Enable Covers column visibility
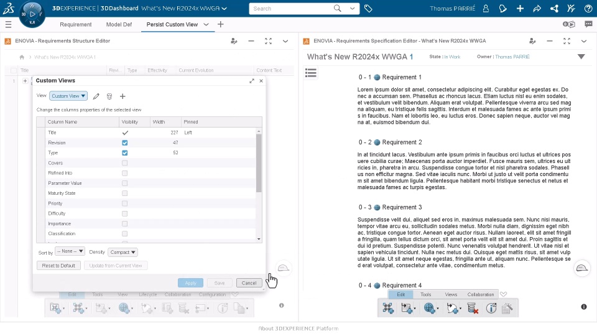Image resolution: width=597 pixels, height=336 pixels. (x=124, y=163)
